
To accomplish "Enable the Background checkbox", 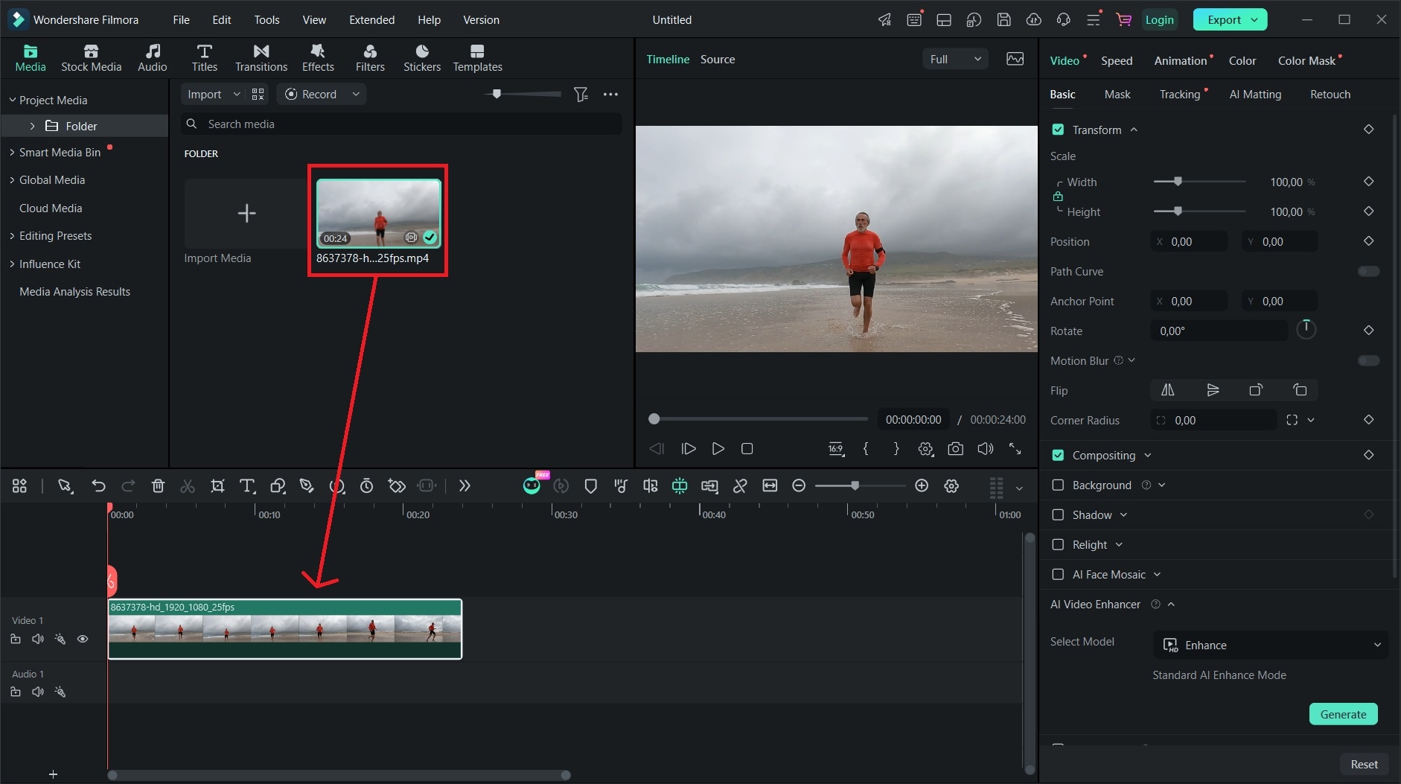I will pyautogui.click(x=1058, y=485).
